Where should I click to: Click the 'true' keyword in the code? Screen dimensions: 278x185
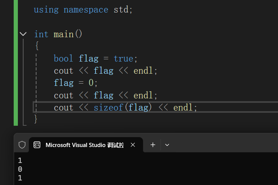(x=123, y=59)
